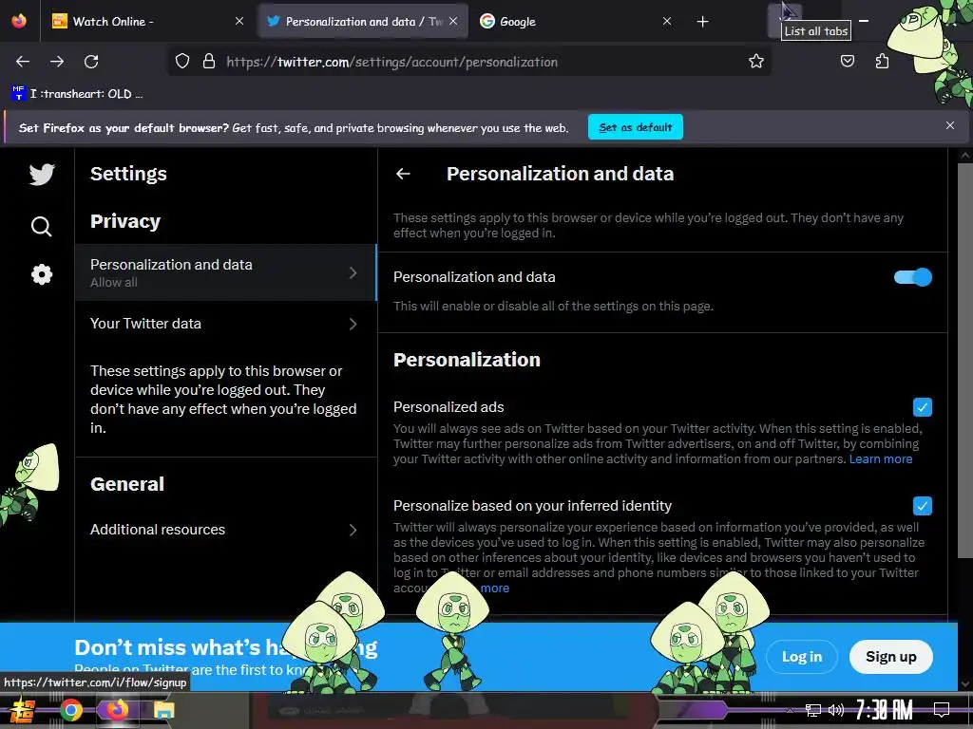
Task: Click the Log in button
Action: pos(802,657)
